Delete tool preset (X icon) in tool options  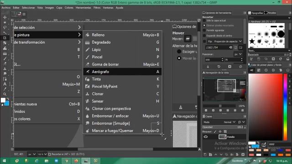[229, 67]
